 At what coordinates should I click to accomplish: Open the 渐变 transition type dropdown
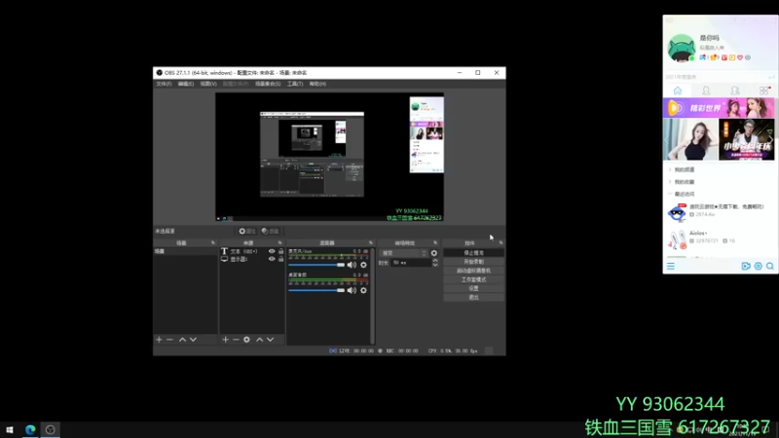click(x=403, y=253)
